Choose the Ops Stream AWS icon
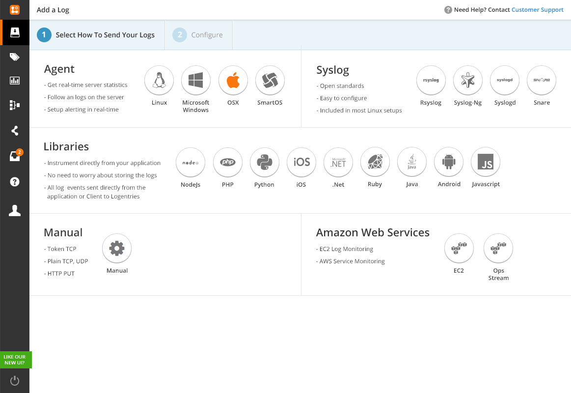 pos(498,249)
